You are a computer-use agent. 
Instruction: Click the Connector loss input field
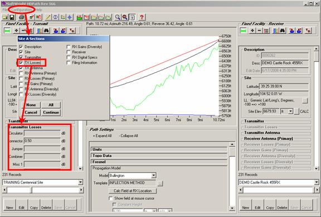click(x=42, y=141)
